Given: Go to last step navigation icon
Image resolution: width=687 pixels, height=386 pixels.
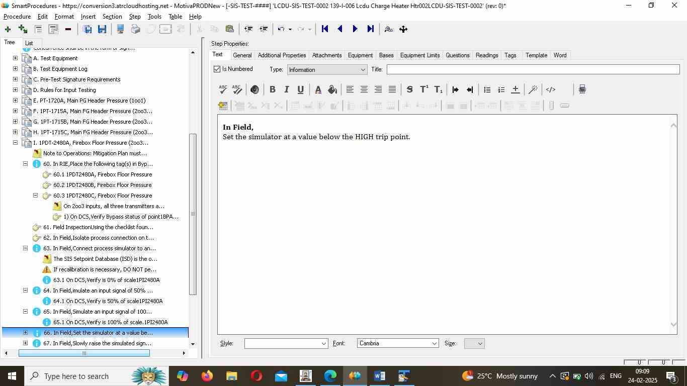Looking at the screenshot, I should (x=371, y=29).
